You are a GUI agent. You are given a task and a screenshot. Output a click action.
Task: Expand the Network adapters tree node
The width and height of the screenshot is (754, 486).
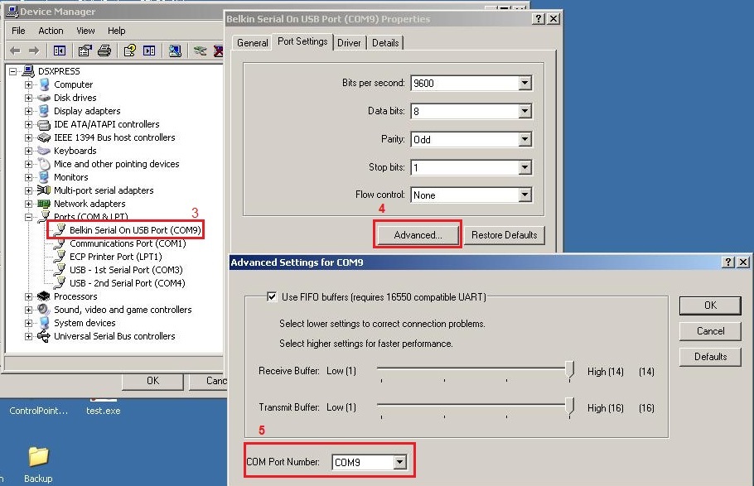click(x=27, y=203)
